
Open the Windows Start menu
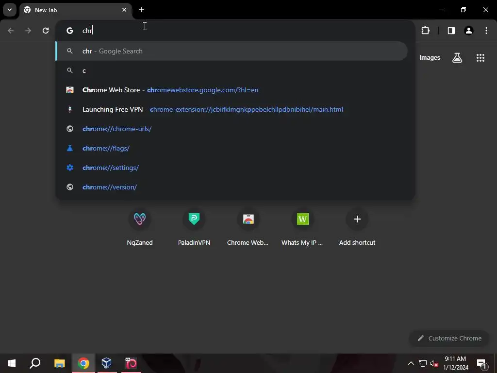click(12, 363)
